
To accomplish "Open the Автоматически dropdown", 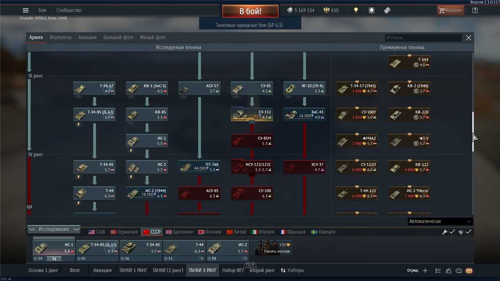I will (x=440, y=221).
